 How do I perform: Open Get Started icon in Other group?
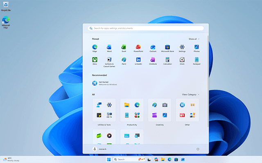[182, 105]
